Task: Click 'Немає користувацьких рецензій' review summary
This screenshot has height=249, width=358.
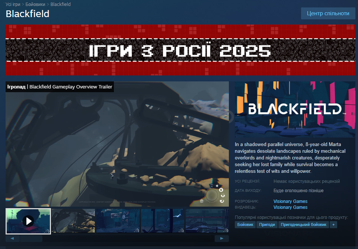Action: pos(307,181)
